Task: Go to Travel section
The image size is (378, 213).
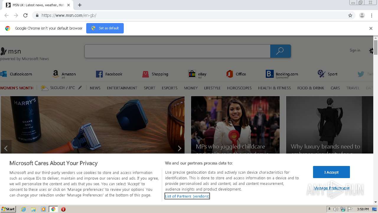Action: pyautogui.click(x=353, y=88)
